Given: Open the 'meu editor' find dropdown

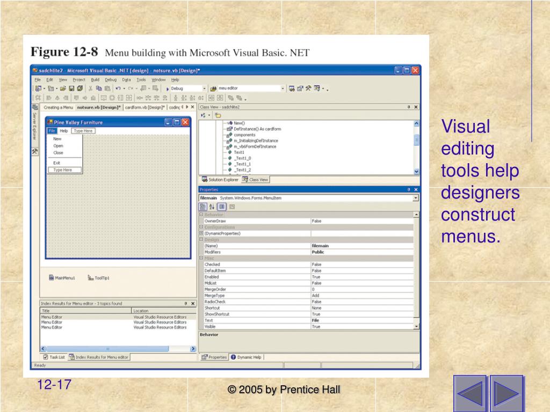Looking at the screenshot, I should [x=283, y=89].
